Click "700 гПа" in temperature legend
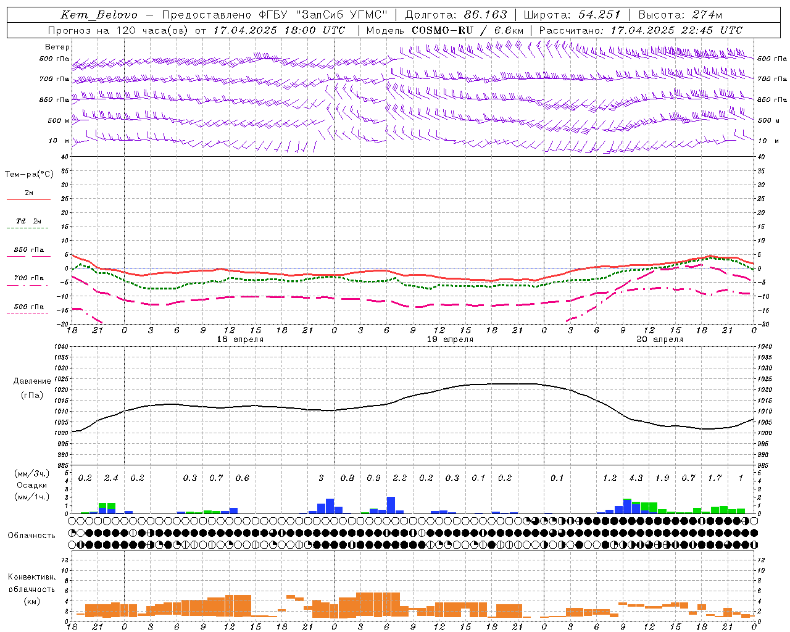 click(x=29, y=278)
